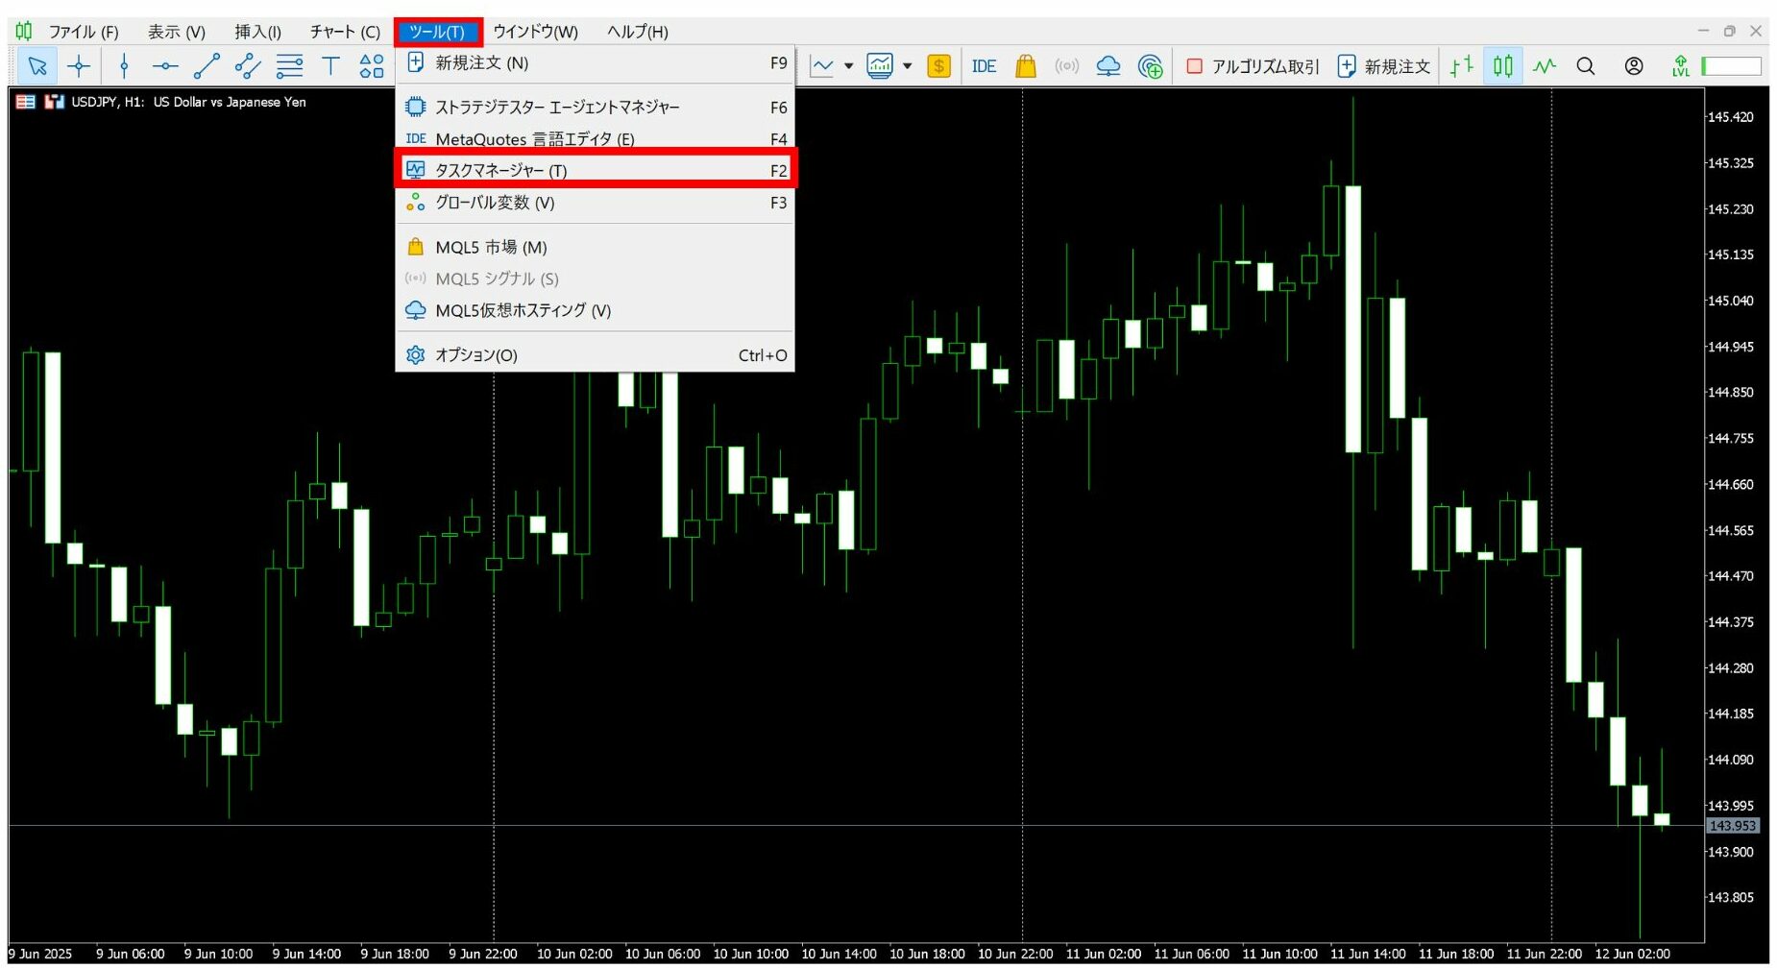Viewport: 1777px width, 968px height.
Task: Switch chart to bar chart mode
Action: click(x=1461, y=66)
